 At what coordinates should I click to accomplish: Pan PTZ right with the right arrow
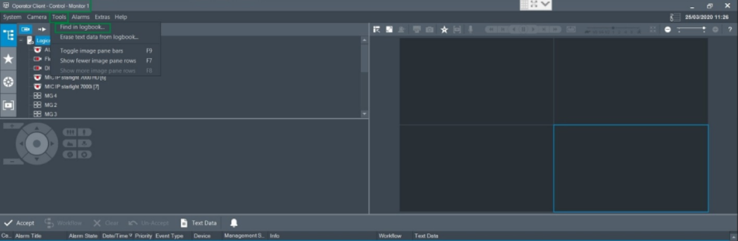pyautogui.click(x=52, y=143)
